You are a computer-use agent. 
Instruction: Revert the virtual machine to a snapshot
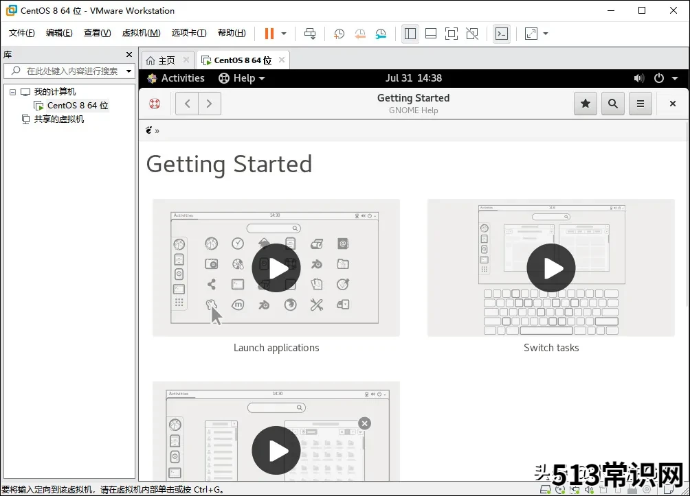[360, 34]
